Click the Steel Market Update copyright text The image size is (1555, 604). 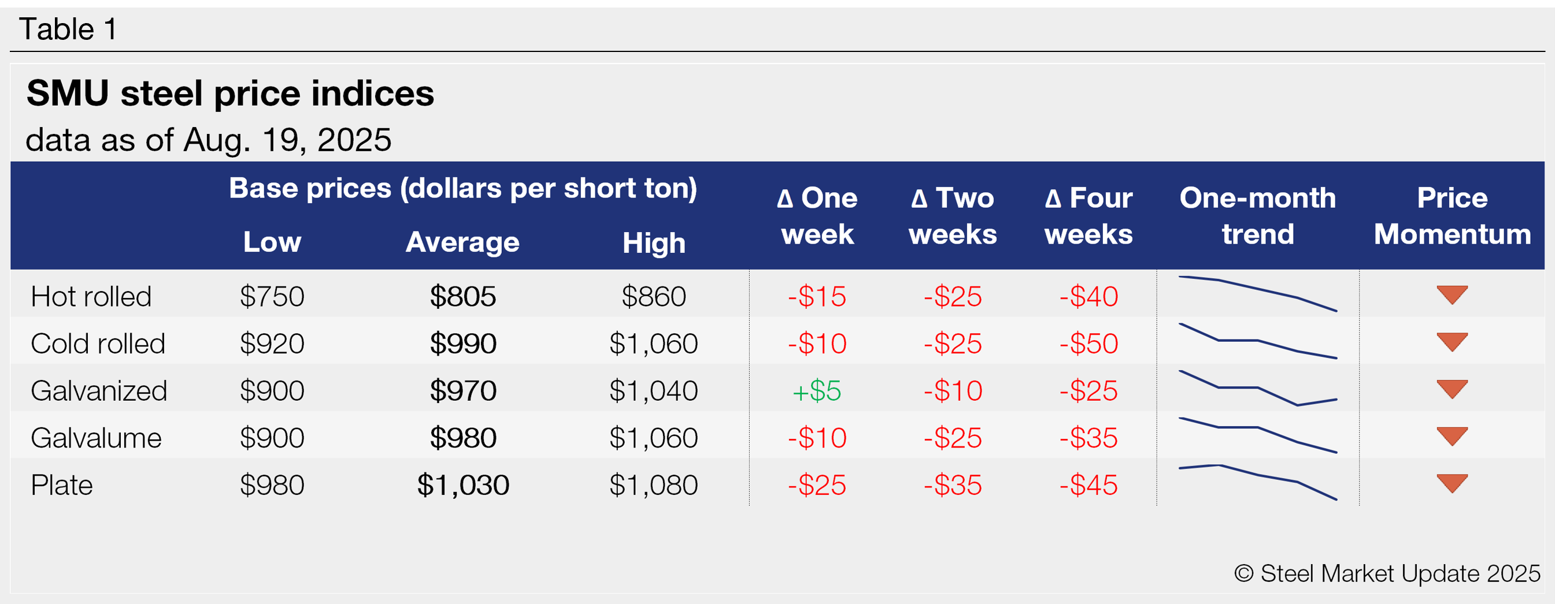tap(1387, 573)
